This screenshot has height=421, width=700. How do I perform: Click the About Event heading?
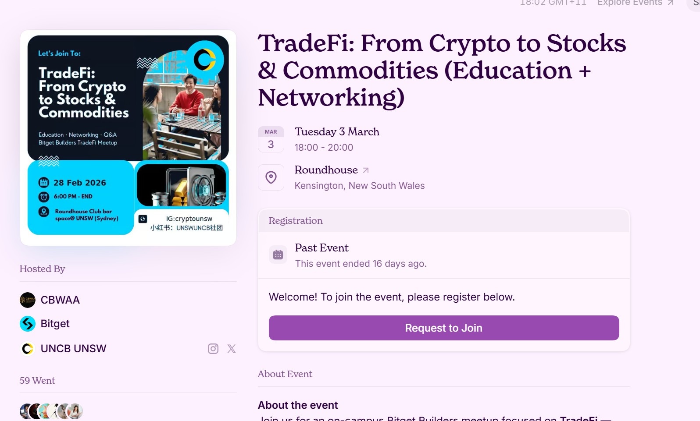[285, 374]
